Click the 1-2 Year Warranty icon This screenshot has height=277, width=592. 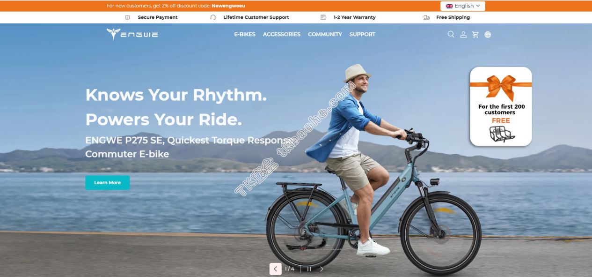point(323,17)
